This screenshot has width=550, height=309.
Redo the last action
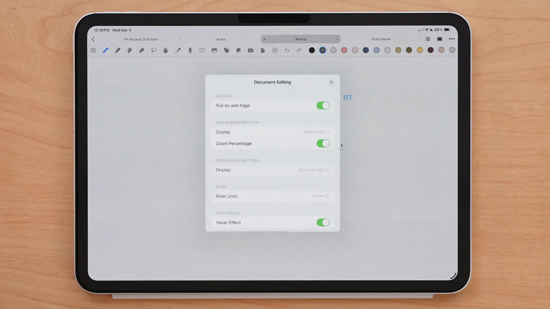click(299, 50)
